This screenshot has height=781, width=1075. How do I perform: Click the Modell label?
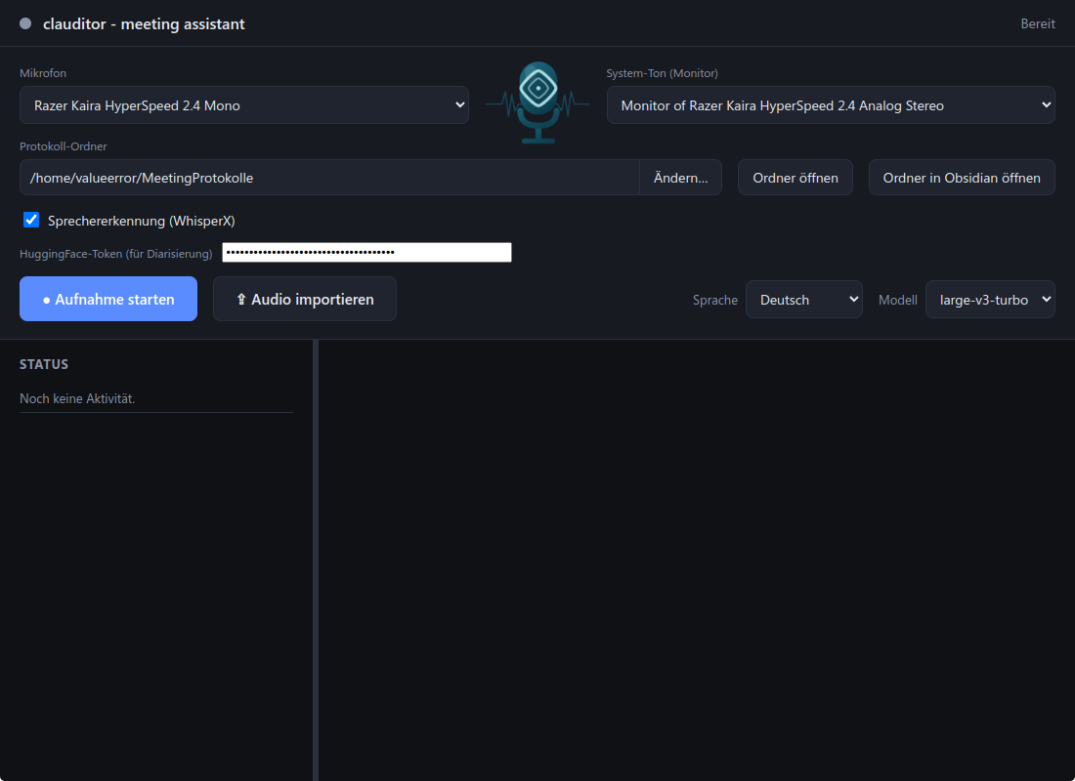click(897, 300)
